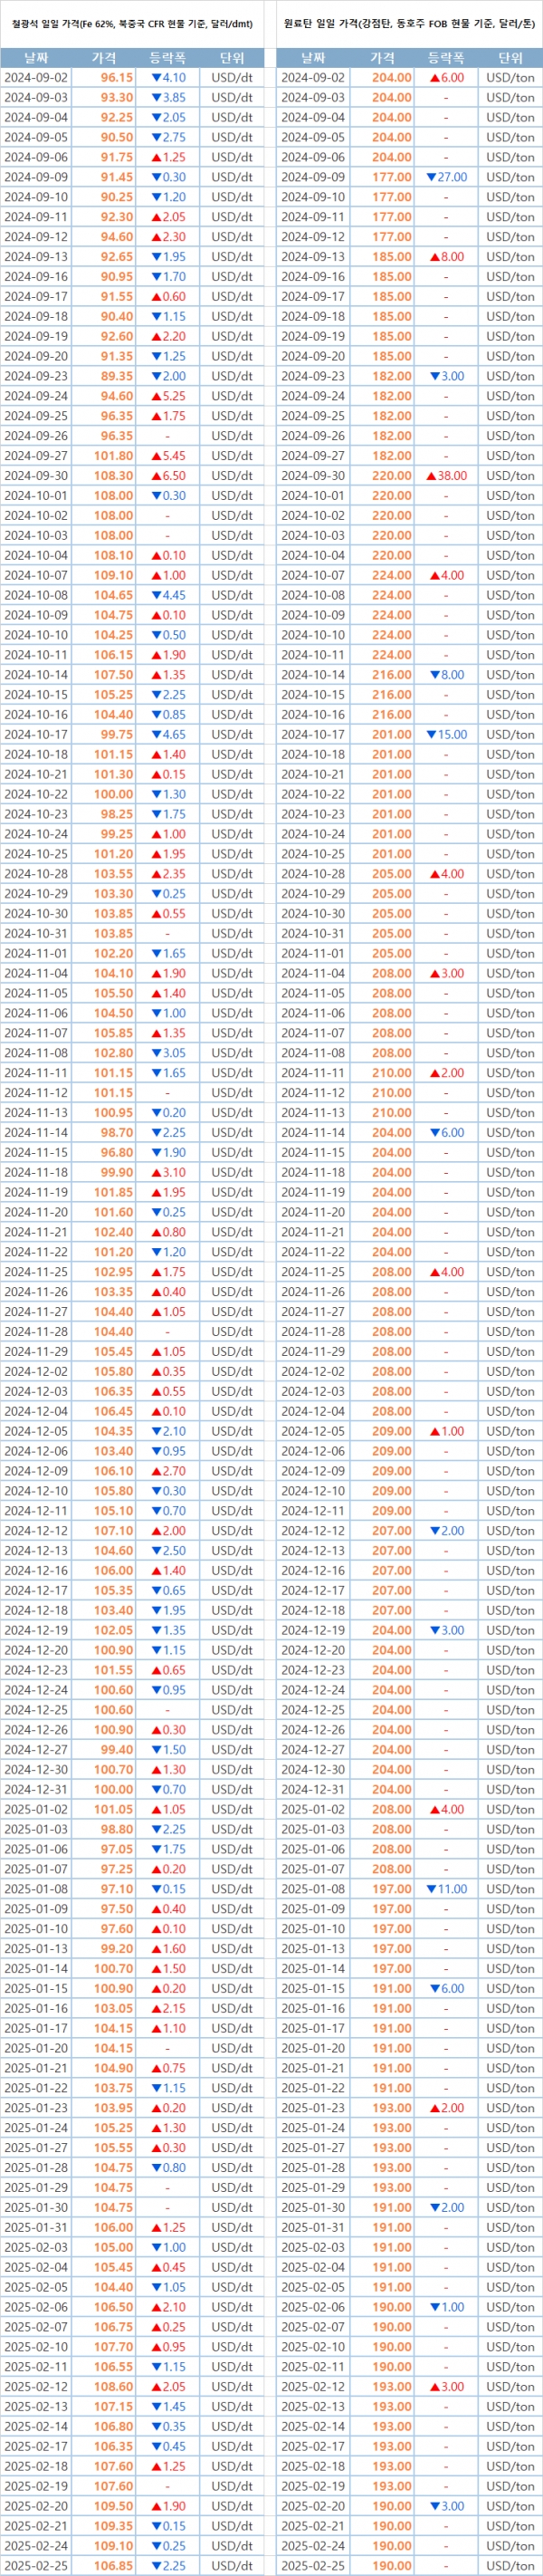Select the coking coal date cell 2025-02-25
The image size is (543, 2576).
click(x=313, y=2565)
